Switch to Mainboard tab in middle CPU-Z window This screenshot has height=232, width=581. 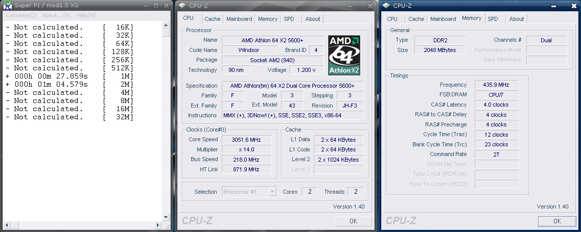(x=239, y=19)
